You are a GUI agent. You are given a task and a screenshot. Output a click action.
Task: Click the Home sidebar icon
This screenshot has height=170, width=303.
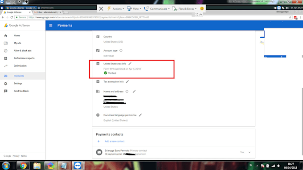tap(6, 36)
